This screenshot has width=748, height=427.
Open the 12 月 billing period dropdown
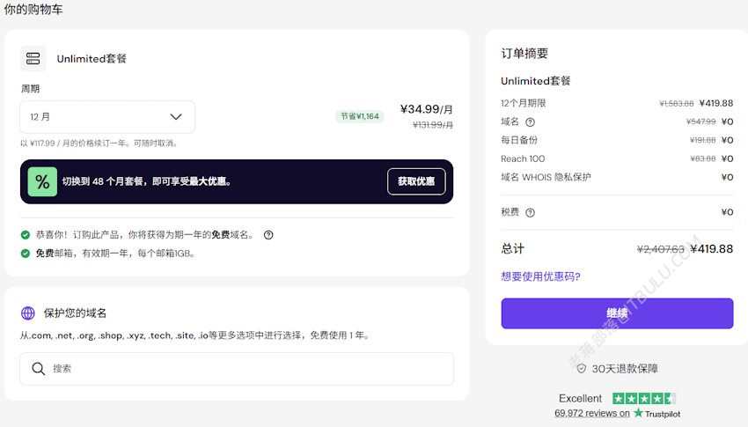[x=107, y=117]
